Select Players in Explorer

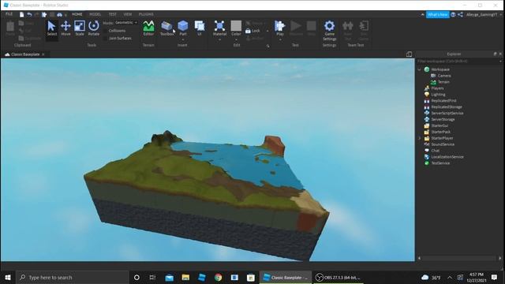pyautogui.click(x=437, y=88)
